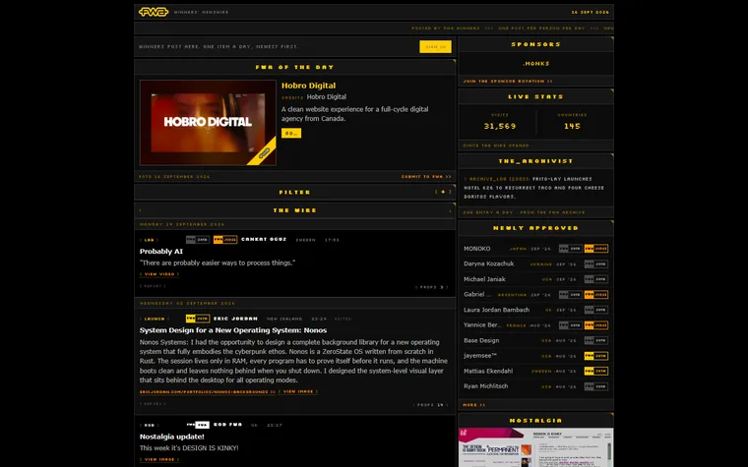Open the Probably AI post title
Image resolution: width=748 pixels, height=467 pixels.
click(x=161, y=252)
